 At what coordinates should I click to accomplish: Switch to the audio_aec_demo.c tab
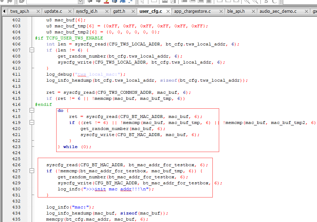click(278, 11)
